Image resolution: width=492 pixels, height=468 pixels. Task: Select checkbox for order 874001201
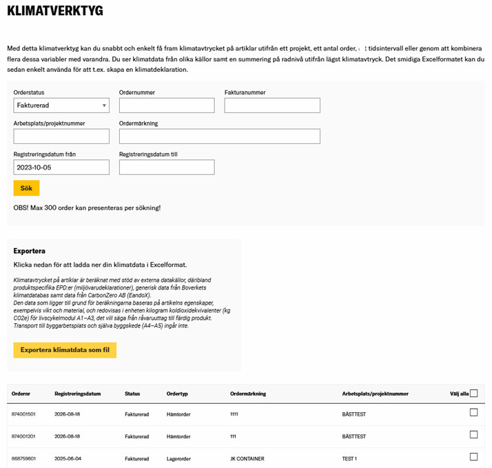click(474, 435)
